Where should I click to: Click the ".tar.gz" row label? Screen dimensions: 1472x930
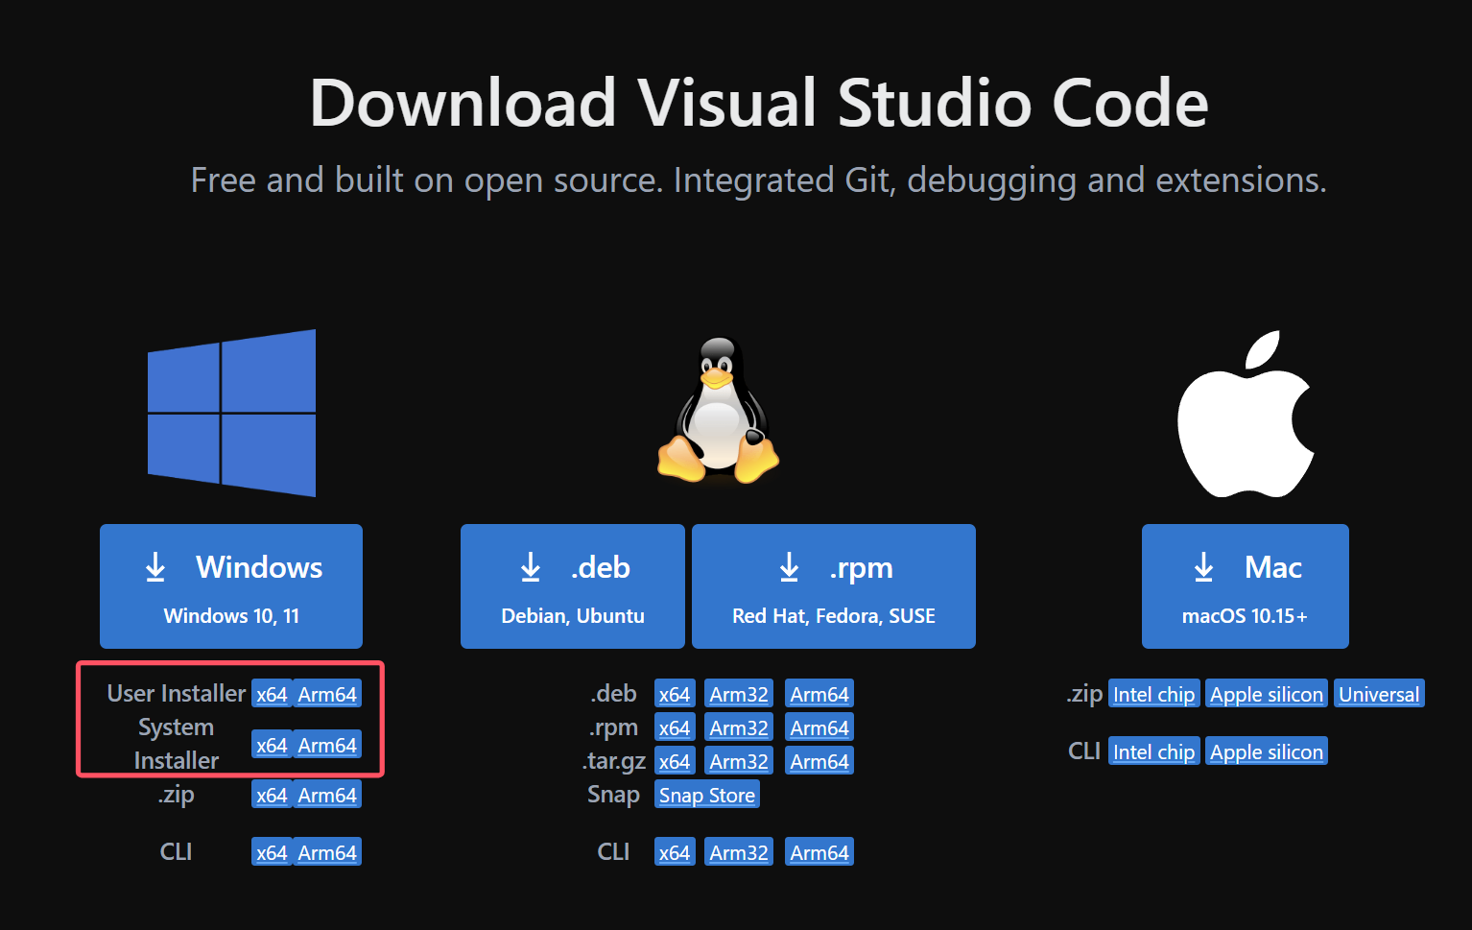(614, 761)
